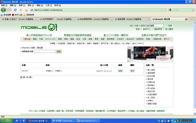Viewport: 196px width, 123px height.
Task: Open the Google search engine selector dropdown
Action: tap(171, 10)
